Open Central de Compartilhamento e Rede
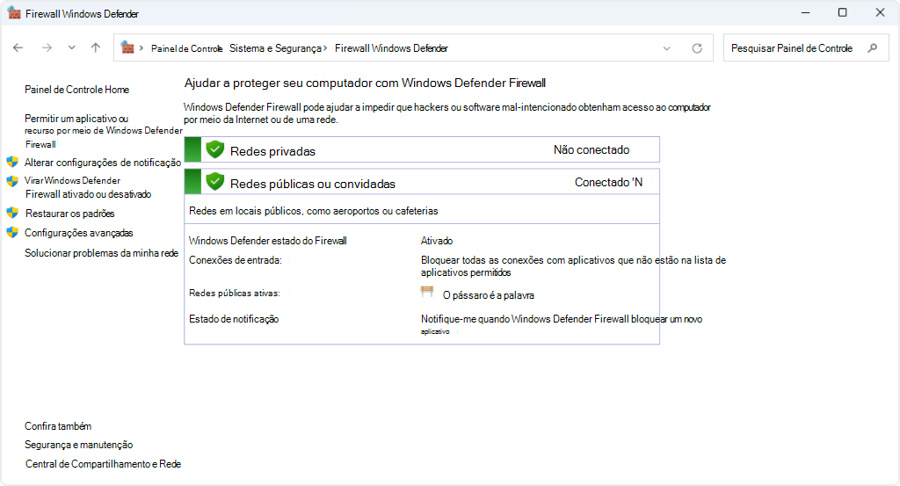Screen dimensions: 900x486 pos(103,464)
